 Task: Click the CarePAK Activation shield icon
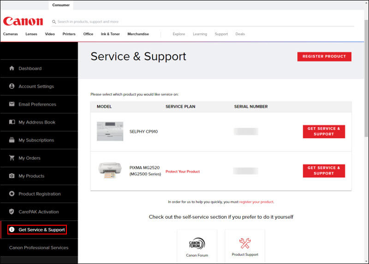(12, 212)
